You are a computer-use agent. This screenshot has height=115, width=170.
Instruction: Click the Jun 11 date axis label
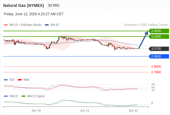(85, 110)
